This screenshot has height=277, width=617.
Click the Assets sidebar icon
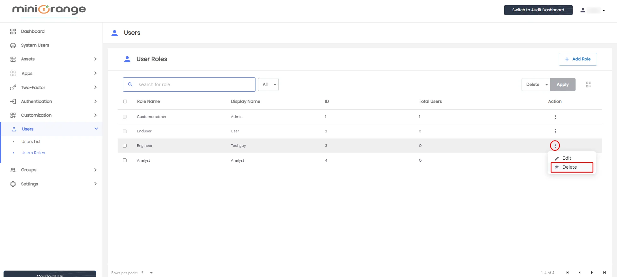click(13, 59)
